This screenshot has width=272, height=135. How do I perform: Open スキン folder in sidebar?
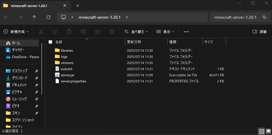click(19, 113)
